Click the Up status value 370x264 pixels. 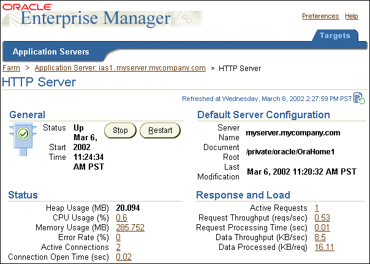click(78, 127)
